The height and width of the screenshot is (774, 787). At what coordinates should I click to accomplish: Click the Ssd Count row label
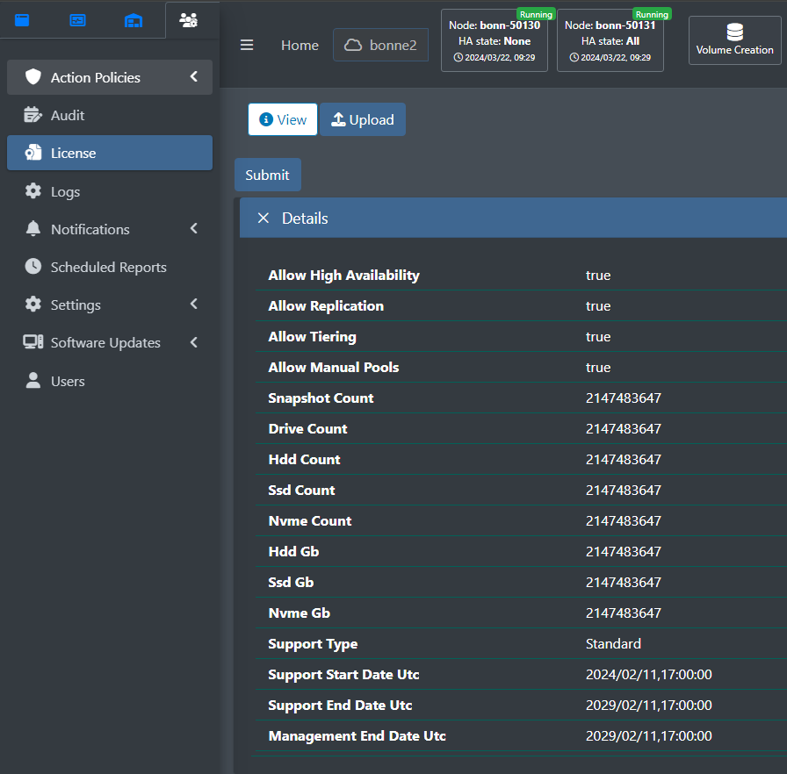pos(301,490)
